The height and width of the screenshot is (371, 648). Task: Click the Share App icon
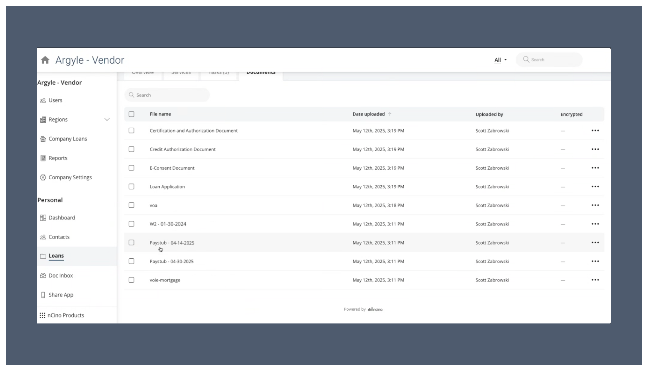click(x=43, y=295)
